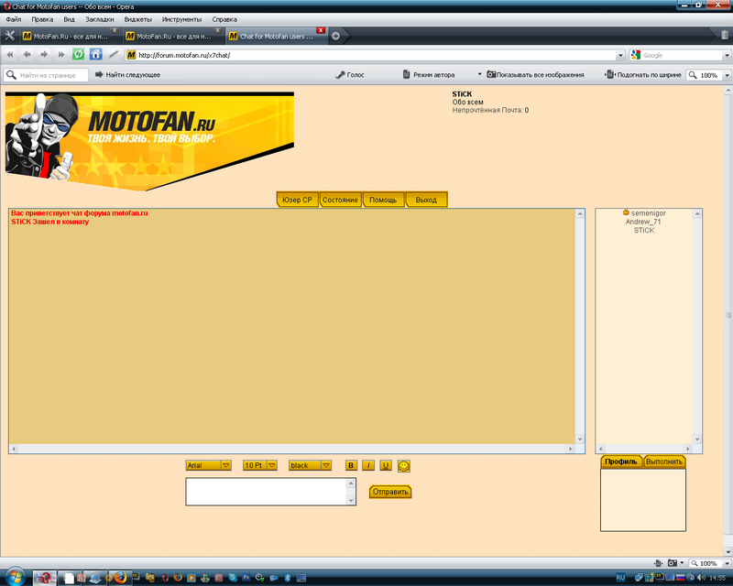Toggle Fit to width (Подогнать по ширине)
Screen dimensions: 733x586
(643, 75)
